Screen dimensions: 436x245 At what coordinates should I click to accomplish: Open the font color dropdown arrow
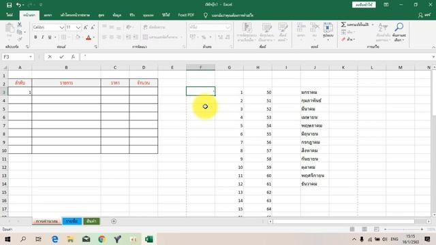[x=94, y=37]
